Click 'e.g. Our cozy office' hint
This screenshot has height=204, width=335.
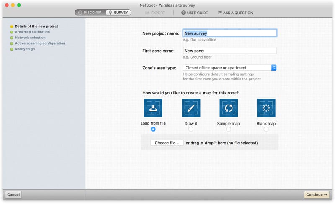[200, 40]
